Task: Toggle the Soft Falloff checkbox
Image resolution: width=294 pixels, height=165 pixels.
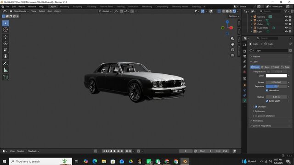Action: 267,101
